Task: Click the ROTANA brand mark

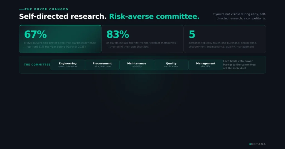Action: 257,144
